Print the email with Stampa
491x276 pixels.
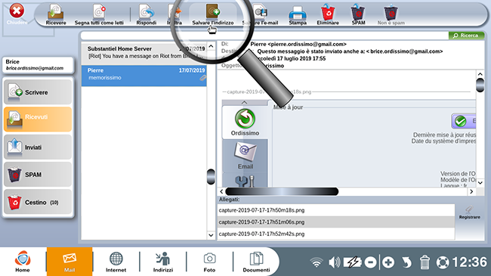point(298,14)
